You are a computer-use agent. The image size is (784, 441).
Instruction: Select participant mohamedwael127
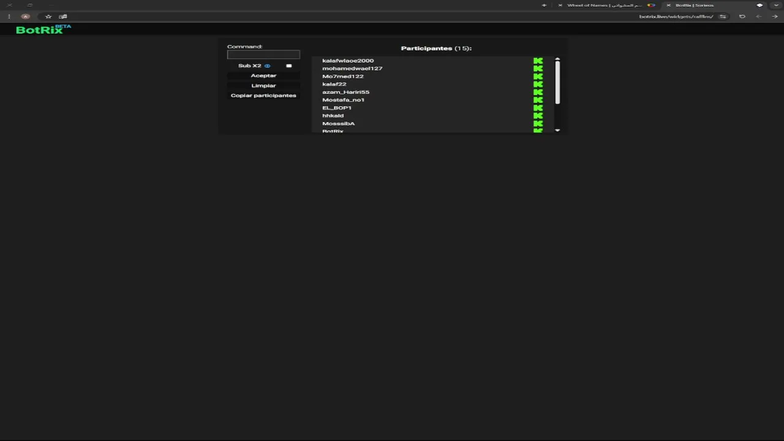click(x=352, y=69)
